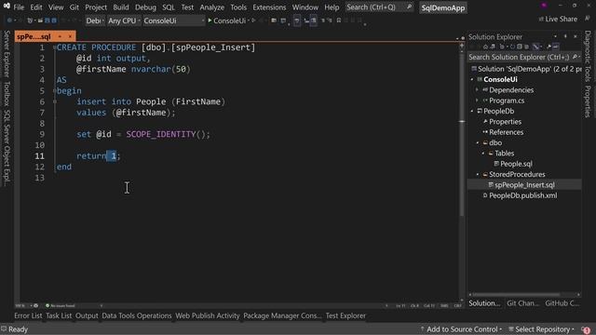
Task: Click the Live Share icon
Action: pyautogui.click(x=541, y=19)
